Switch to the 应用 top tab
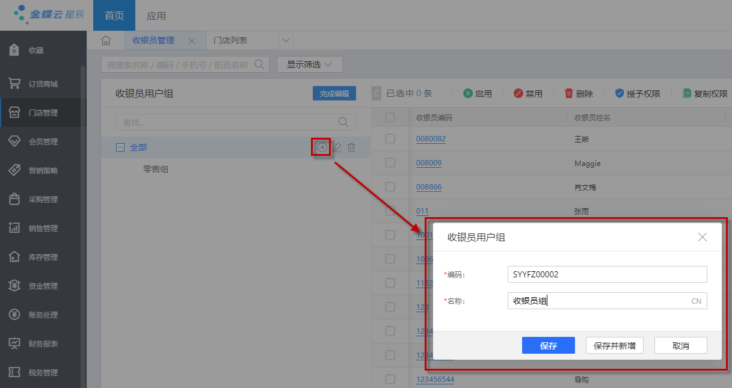 156,16
